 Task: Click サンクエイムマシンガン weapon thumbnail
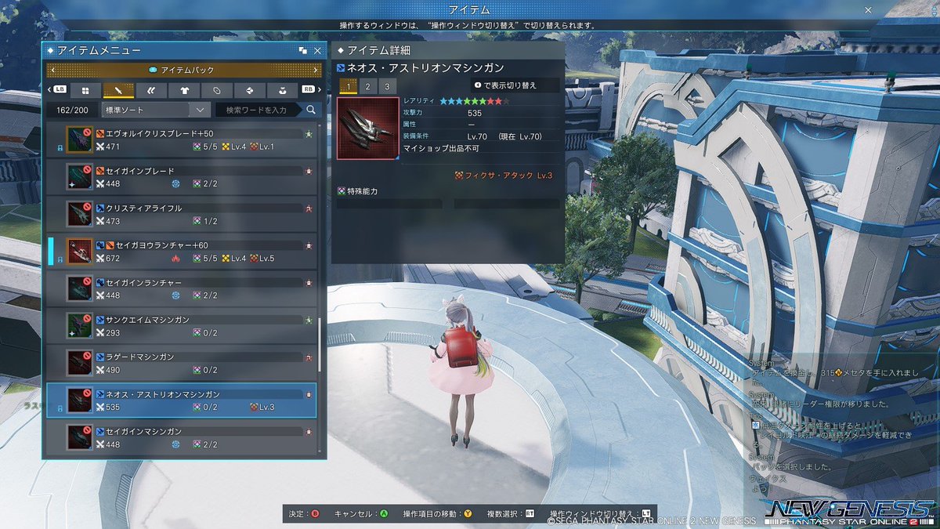click(x=80, y=326)
